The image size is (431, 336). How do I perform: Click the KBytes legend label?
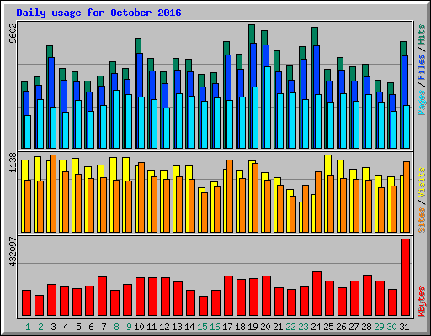(421, 302)
